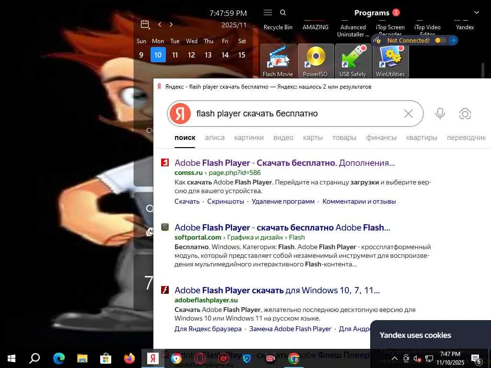Launch the WinUtilities shortcut
Viewport: 491px width, 368px height.
(390, 61)
